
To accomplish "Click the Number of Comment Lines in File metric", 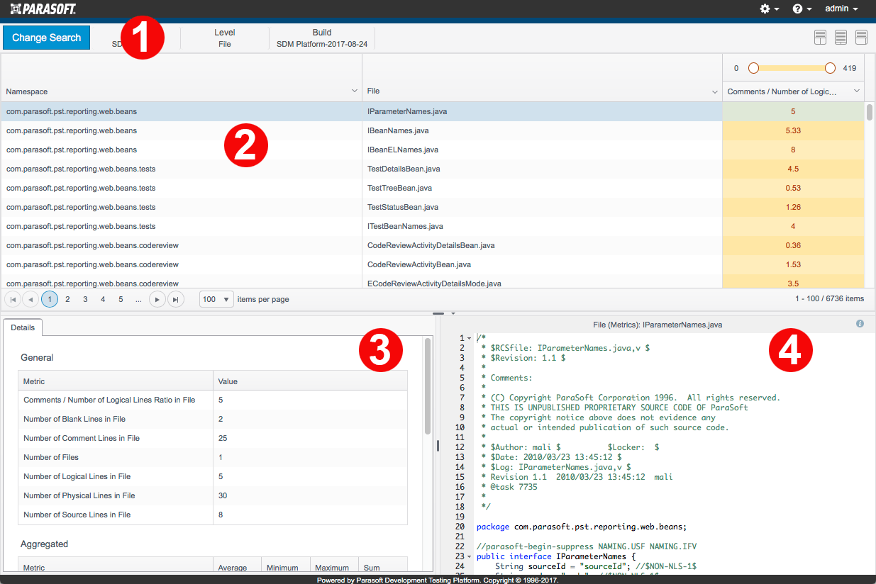I will point(82,438).
